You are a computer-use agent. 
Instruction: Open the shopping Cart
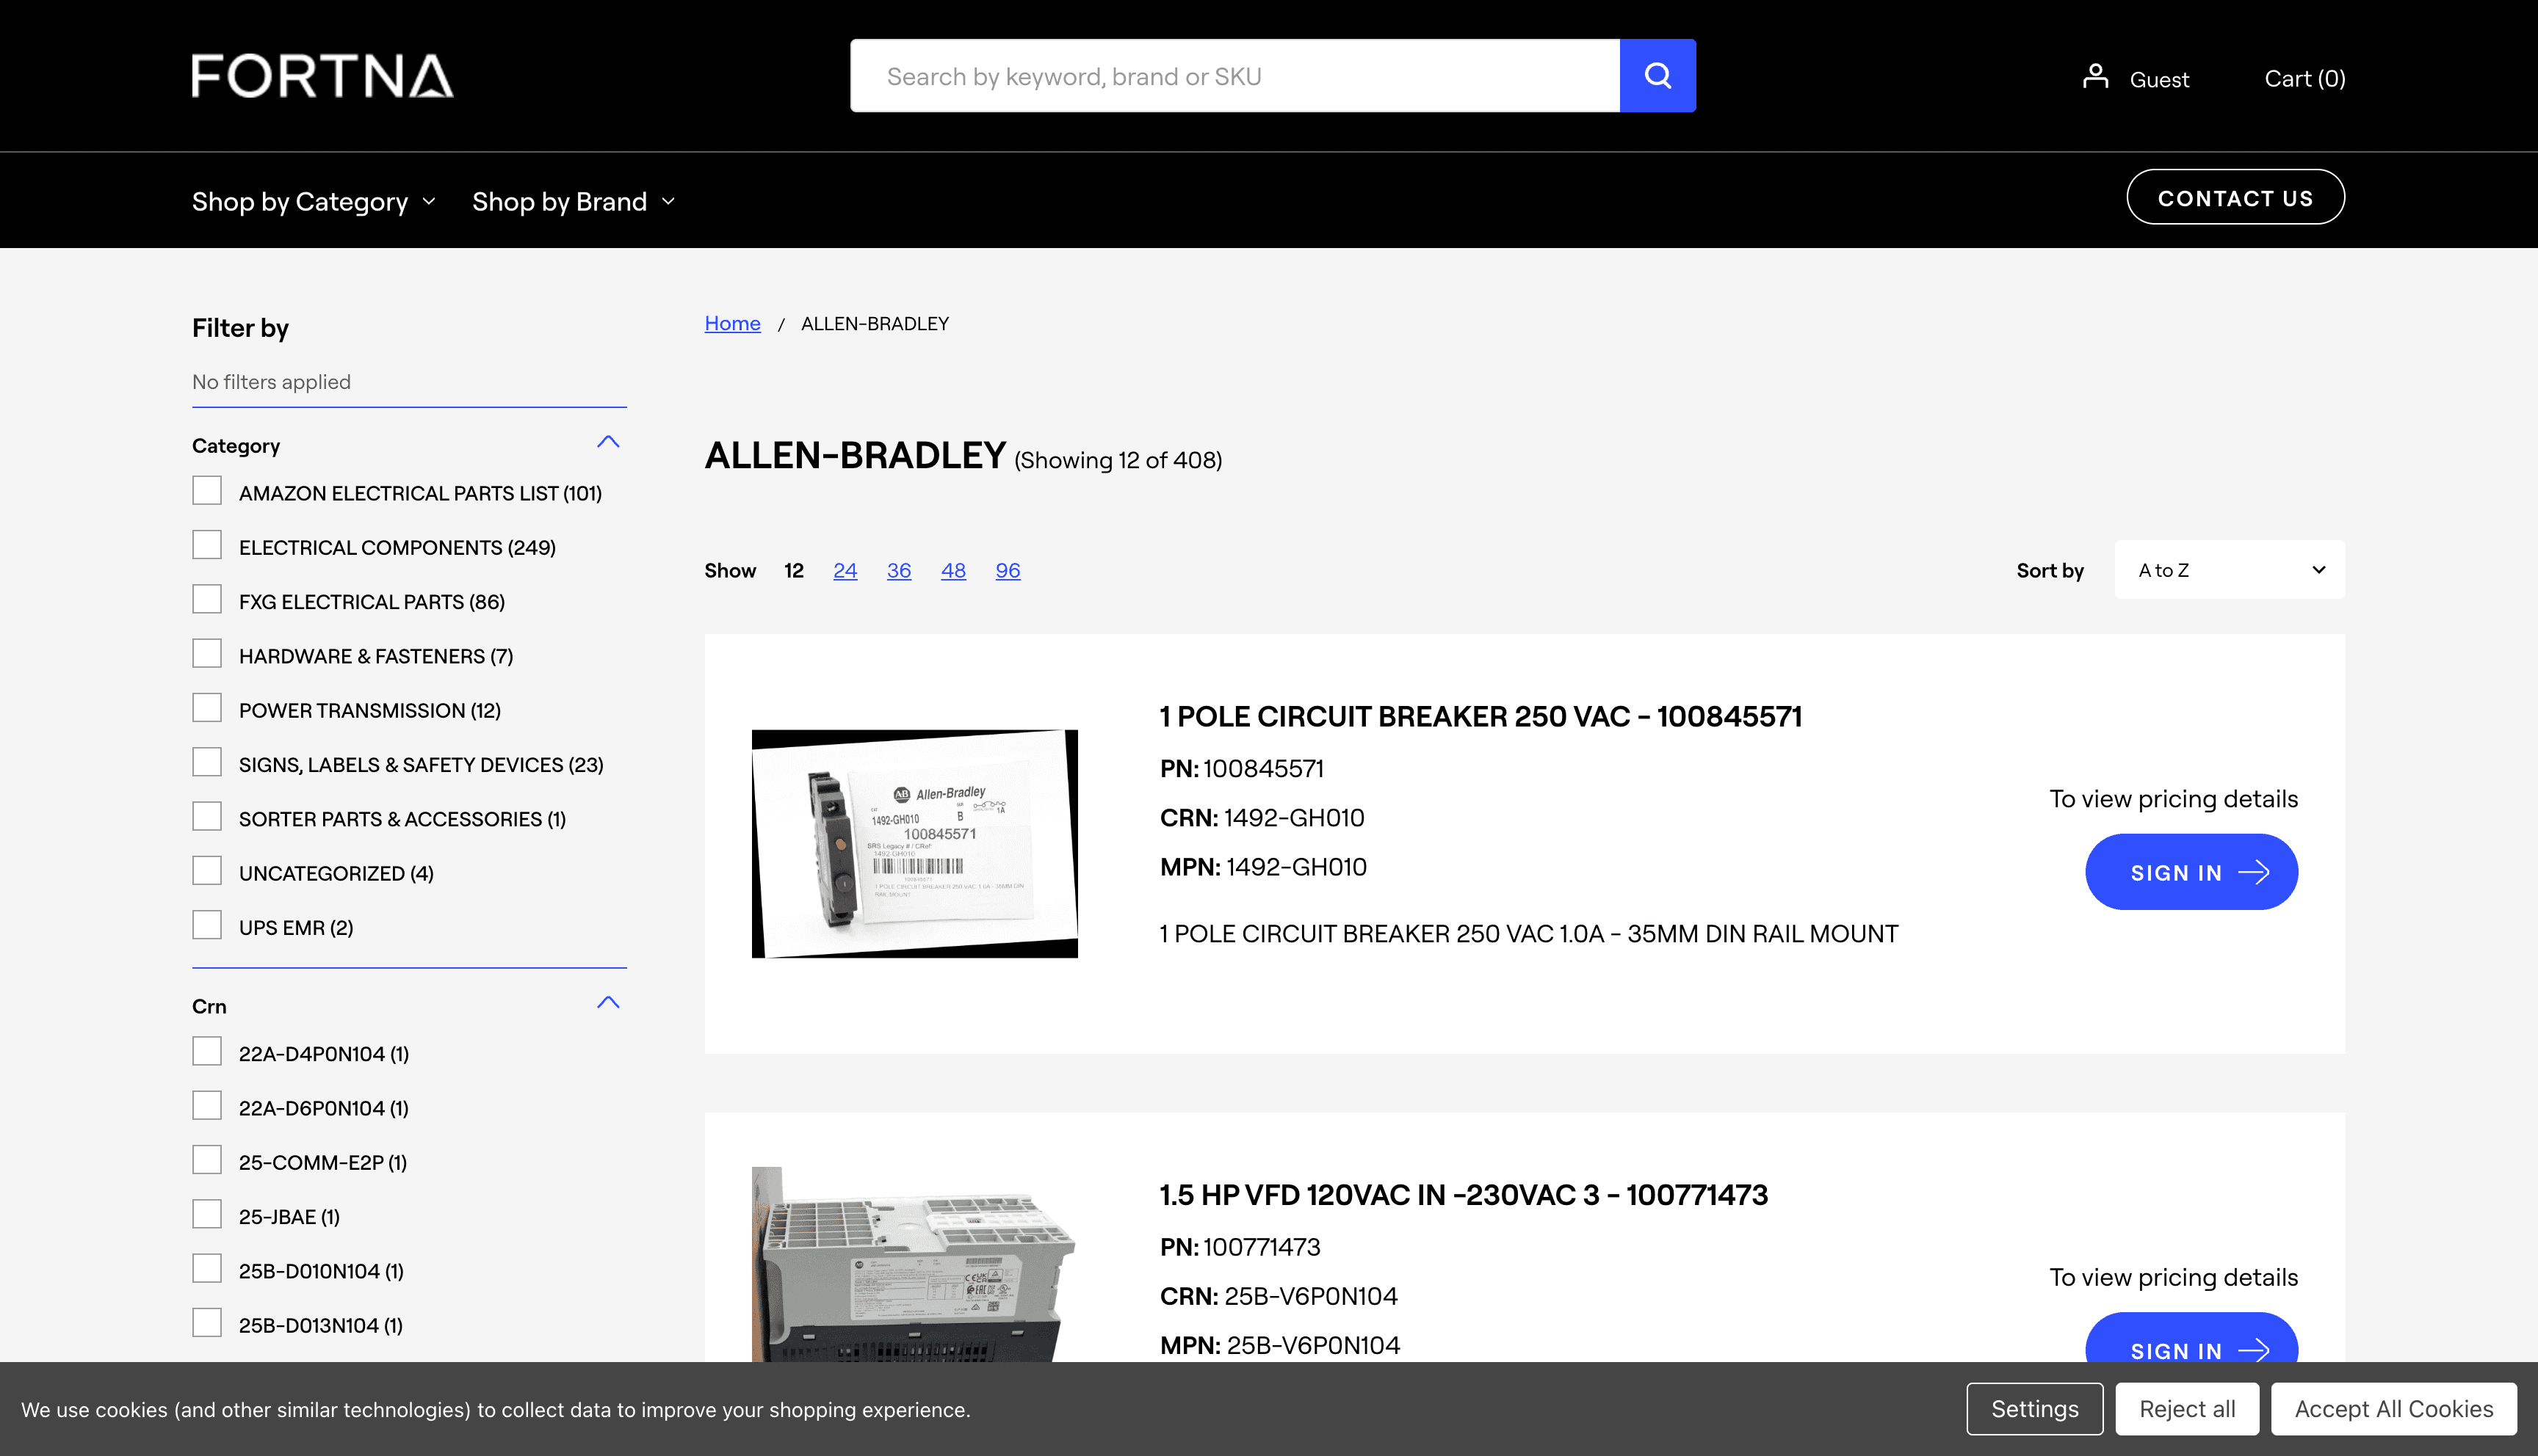coord(2304,78)
